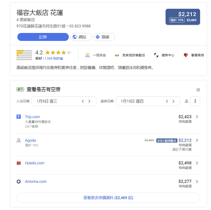Open the Hotels.com booking link
Image resolution: width=211 pixels, height=210 pixels.
coord(35,163)
